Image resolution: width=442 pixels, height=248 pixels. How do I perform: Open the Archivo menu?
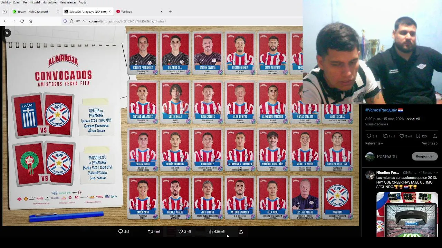(6, 2)
